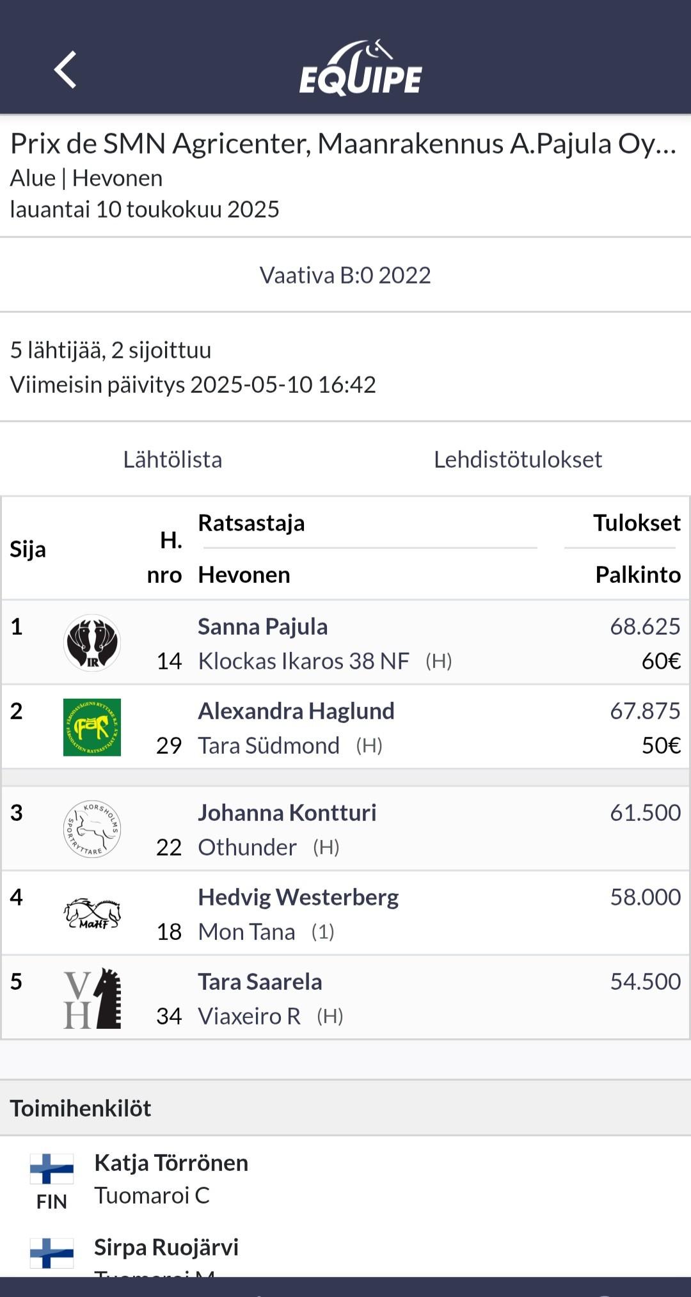Open the VH chess knight club logo
The image size is (691, 1297).
click(x=92, y=998)
